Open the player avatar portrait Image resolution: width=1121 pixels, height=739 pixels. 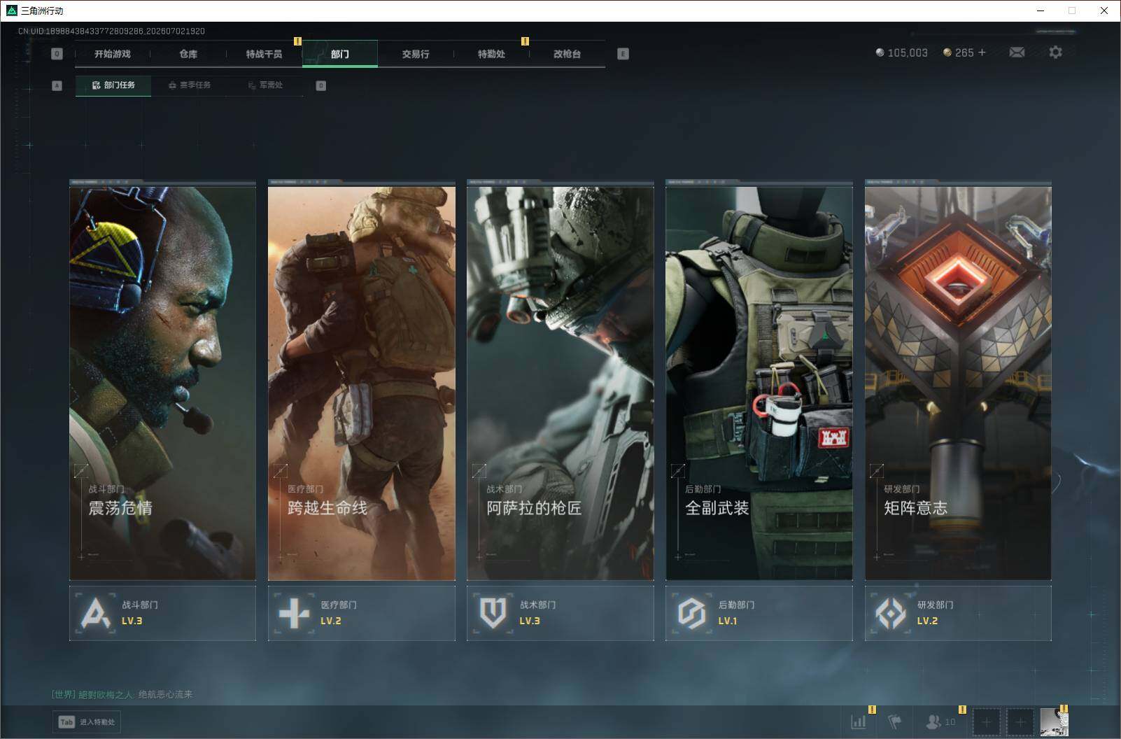point(1054,722)
